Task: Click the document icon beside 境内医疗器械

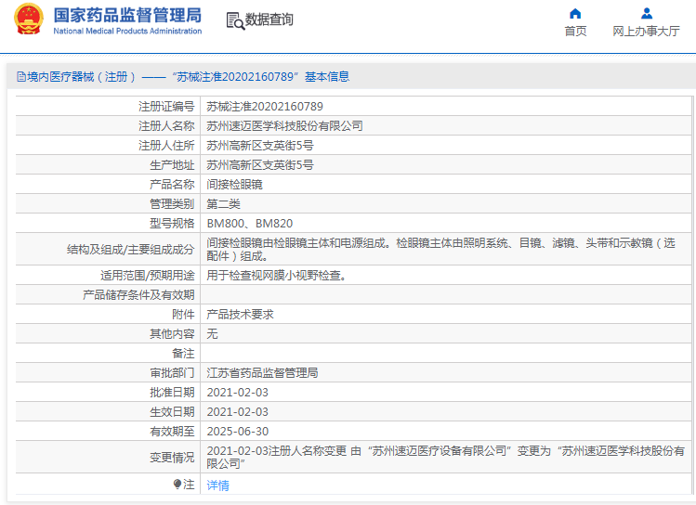Action: pos(20,77)
